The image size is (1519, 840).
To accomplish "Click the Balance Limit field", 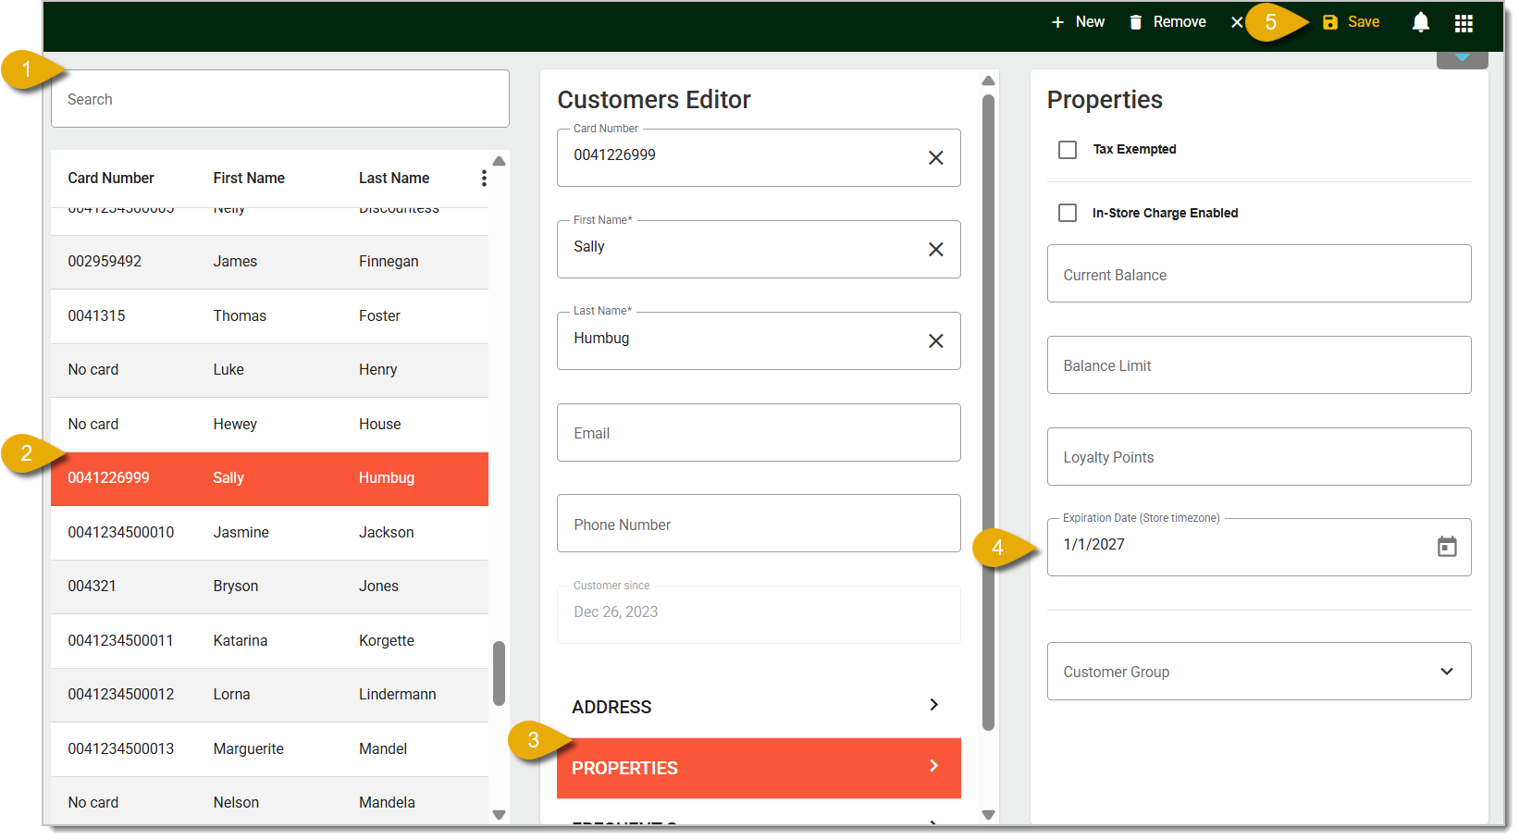I will (x=1259, y=365).
